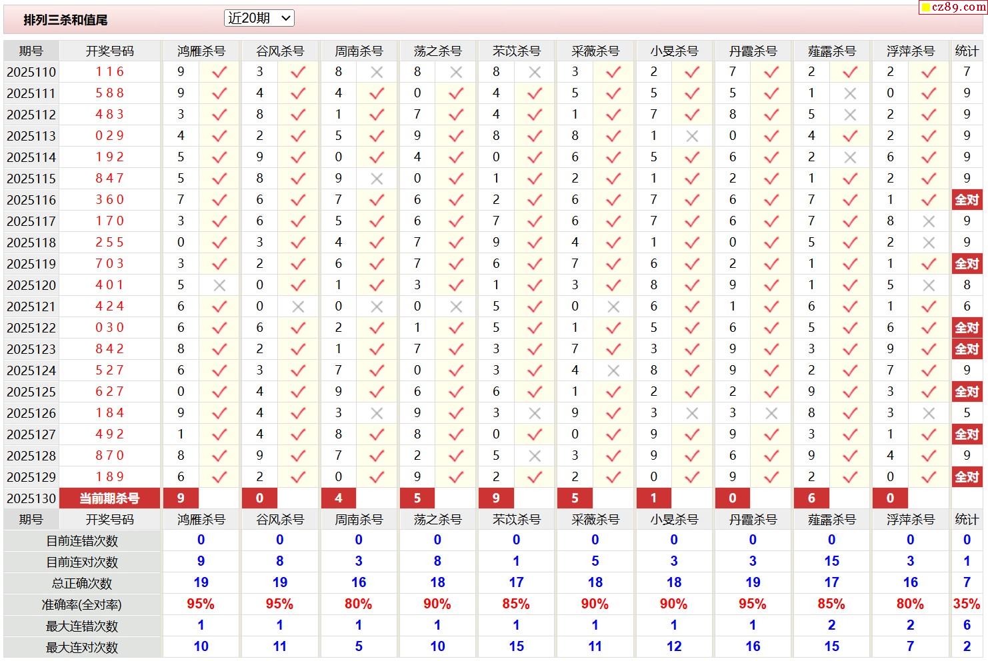This screenshot has width=988, height=661.
Task: Click the 35% accuracy value in 统计 column
Action: 967,604
